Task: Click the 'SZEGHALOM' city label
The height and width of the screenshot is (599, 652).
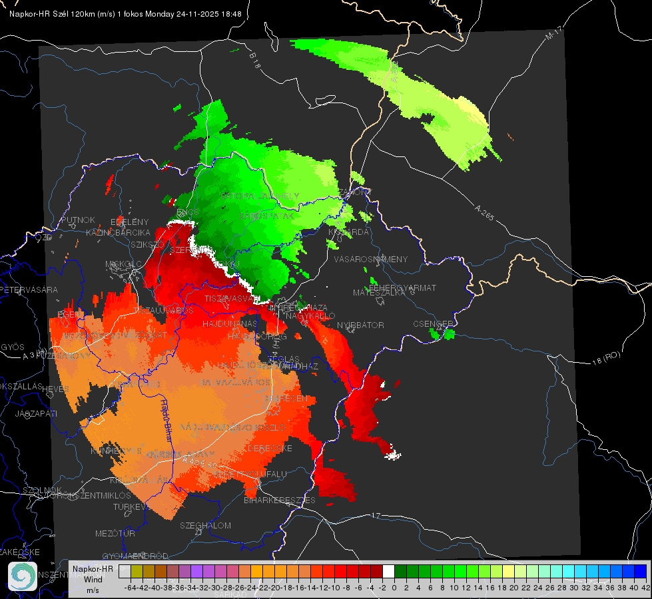Action: click(205, 525)
